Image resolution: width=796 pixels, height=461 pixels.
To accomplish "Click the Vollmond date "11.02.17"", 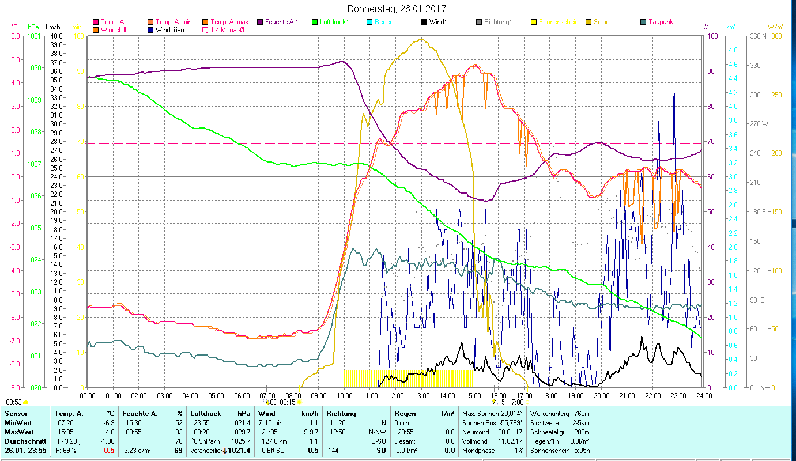I will coord(511,441).
